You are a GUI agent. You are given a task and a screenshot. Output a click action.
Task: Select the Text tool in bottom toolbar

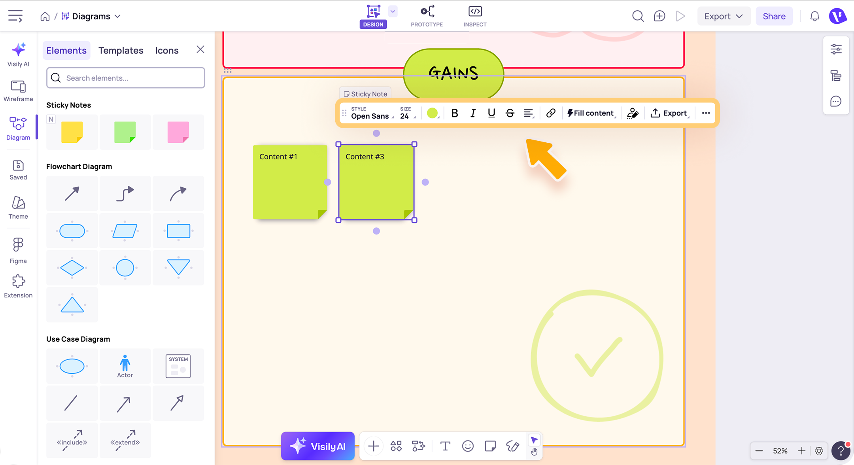pos(445,446)
